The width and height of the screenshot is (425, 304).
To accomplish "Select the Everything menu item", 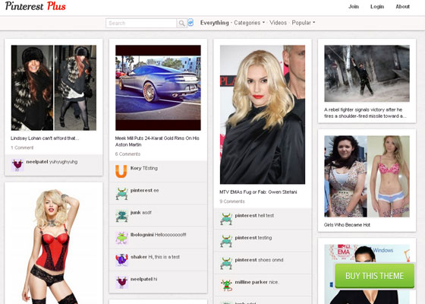I will tap(214, 23).
